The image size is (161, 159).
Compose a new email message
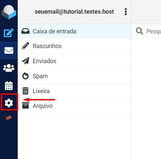(9, 33)
